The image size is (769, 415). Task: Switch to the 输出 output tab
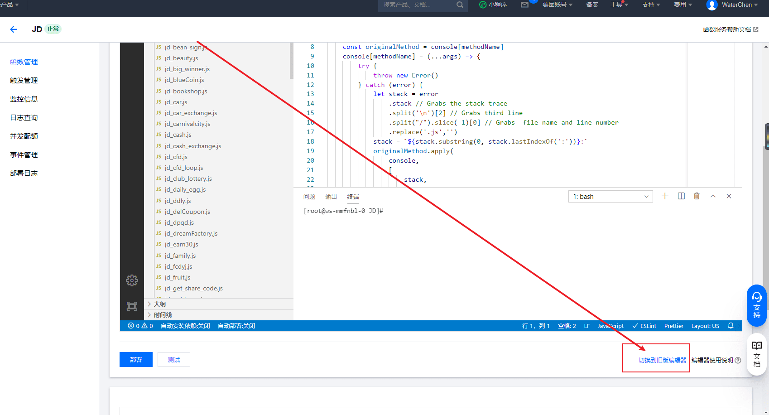coord(331,197)
